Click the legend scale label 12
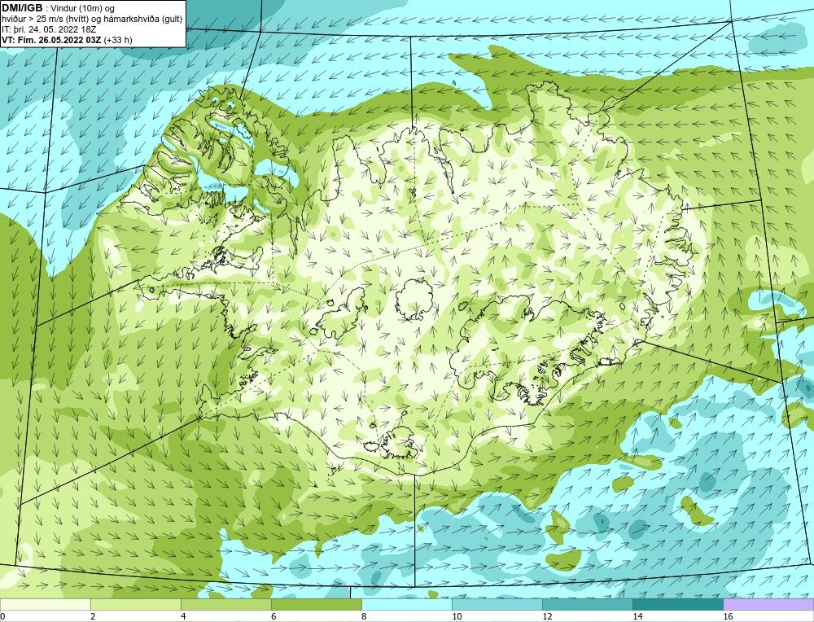The height and width of the screenshot is (622, 814). point(547,616)
